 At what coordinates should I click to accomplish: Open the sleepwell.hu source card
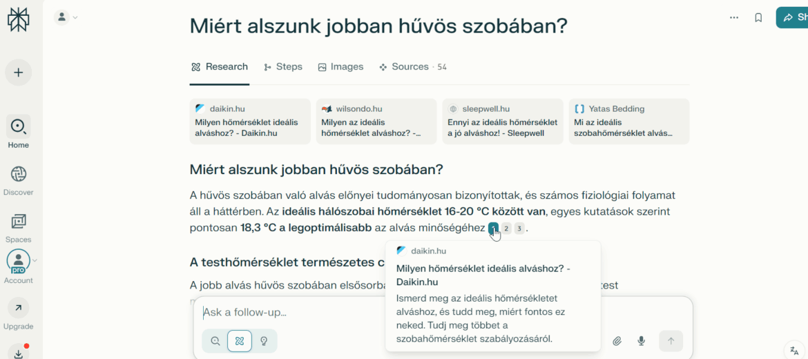point(503,122)
